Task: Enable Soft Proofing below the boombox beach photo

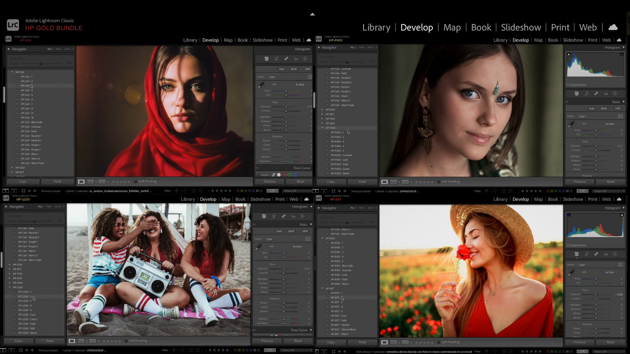Action: pos(126,341)
